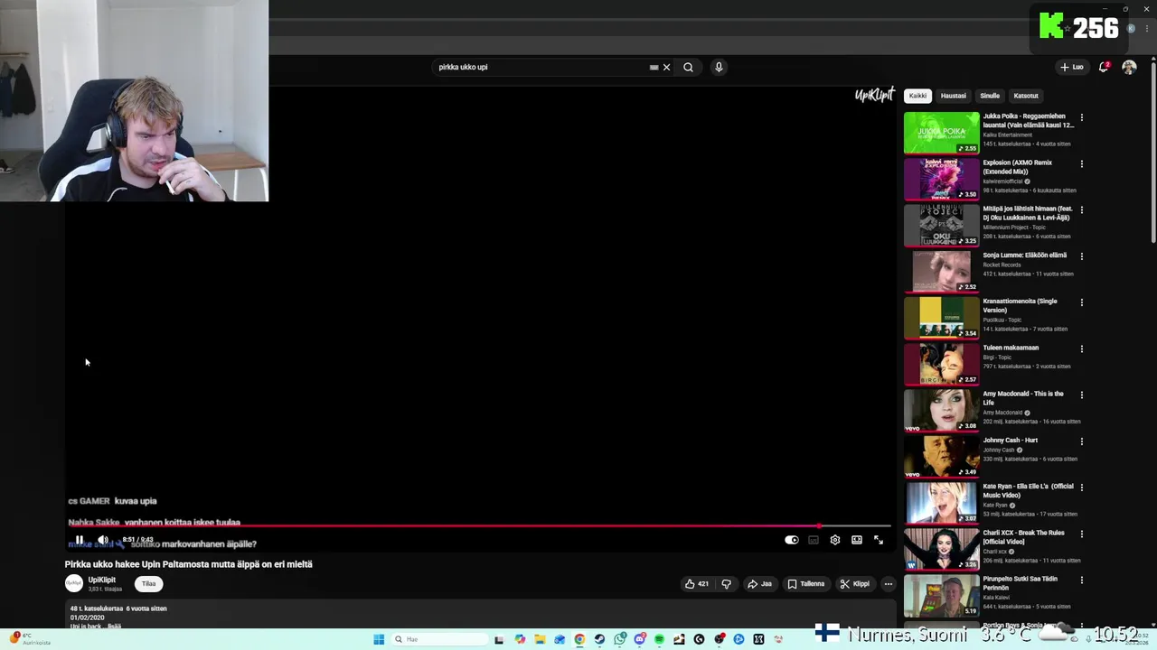
Task: Open the more actions menu beside Klippi
Action: 889,584
